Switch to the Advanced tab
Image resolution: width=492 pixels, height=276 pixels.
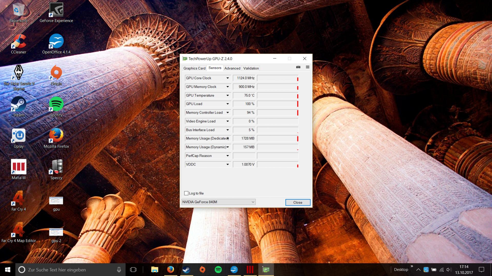[x=232, y=68]
